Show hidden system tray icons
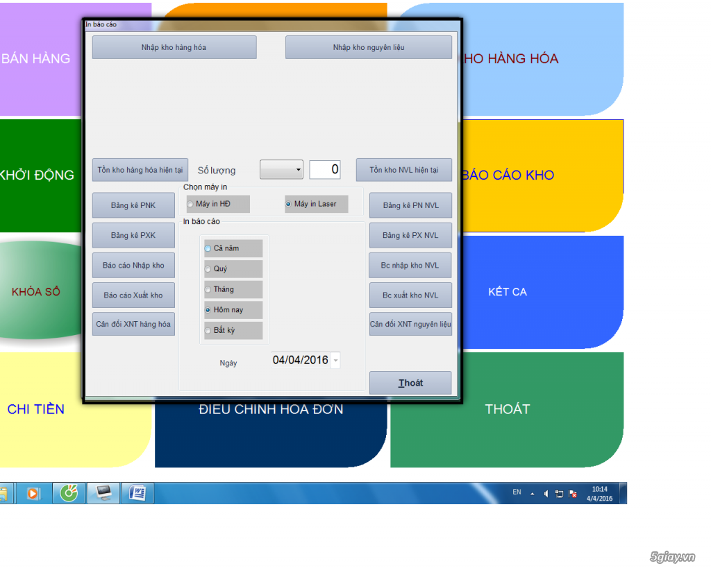The width and height of the screenshot is (711, 568). coord(533,494)
